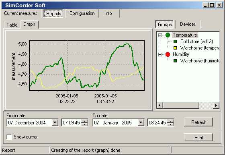Click the Print button

pyautogui.click(x=198, y=137)
